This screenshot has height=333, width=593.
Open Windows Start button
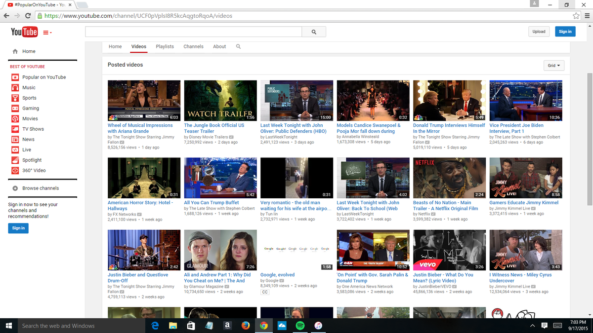click(8, 326)
